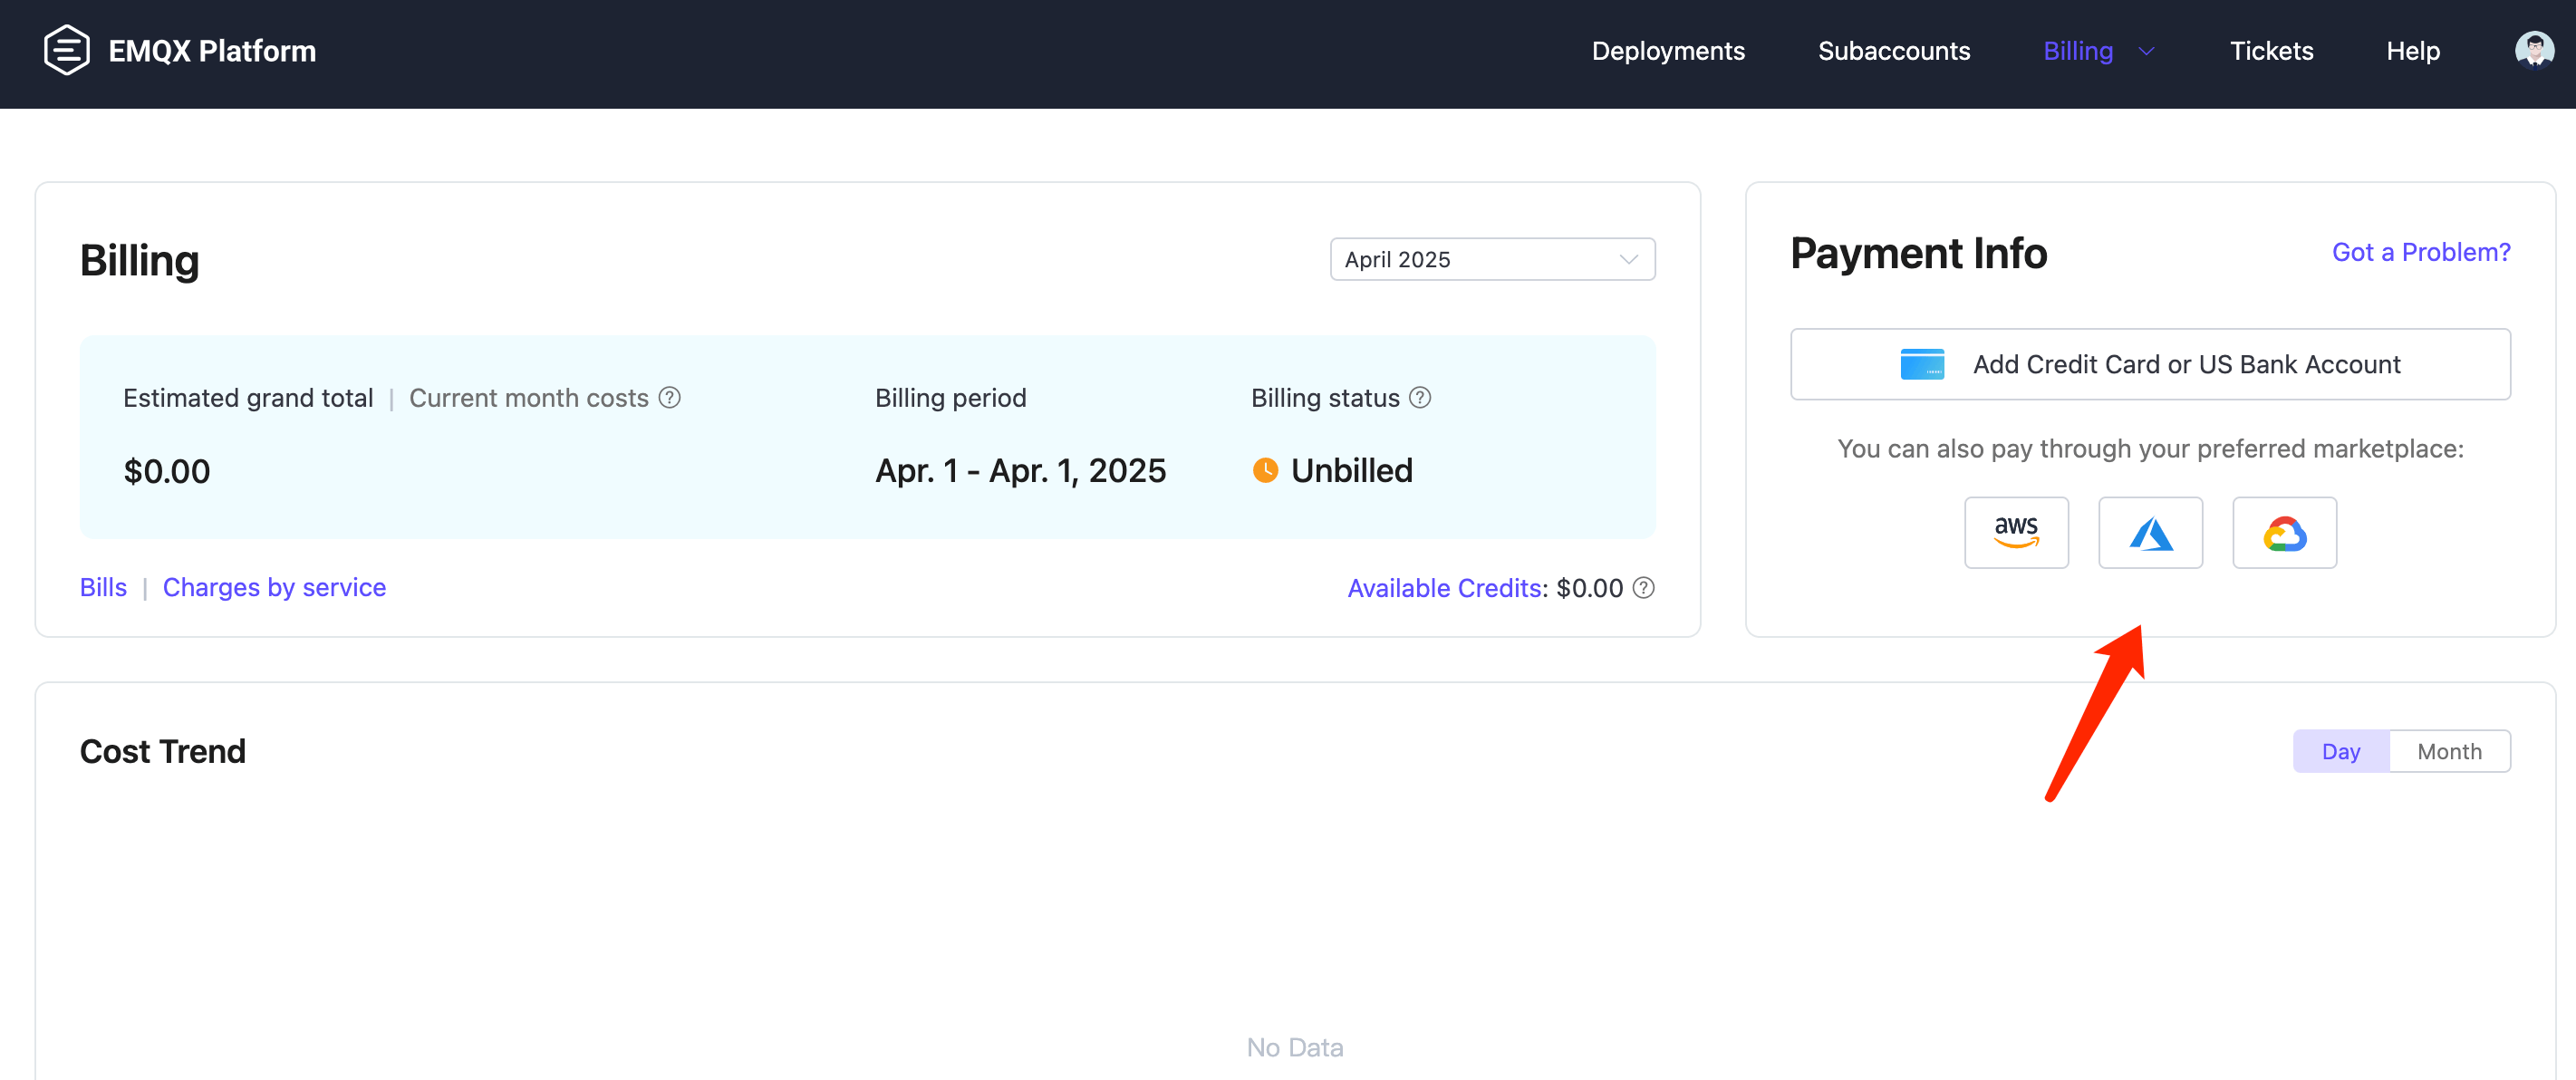This screenshot has height=1080, width=2576.
Task: Click the Got a Problem? link
Action: pos(2420,252)
